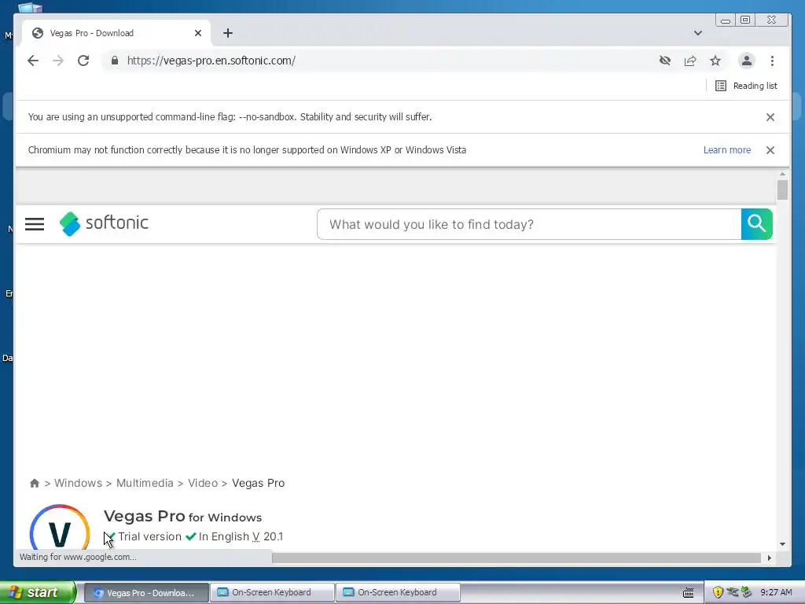Click the horizontal scrollbar thumb
805x604 pixels.
[x=516, y=558]
